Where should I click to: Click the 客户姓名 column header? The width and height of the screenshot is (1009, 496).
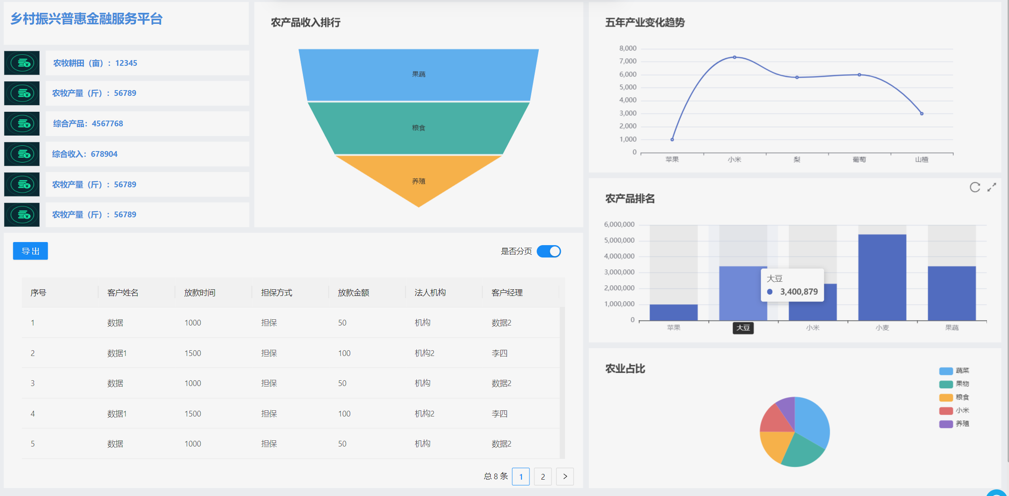coord(123,293)
